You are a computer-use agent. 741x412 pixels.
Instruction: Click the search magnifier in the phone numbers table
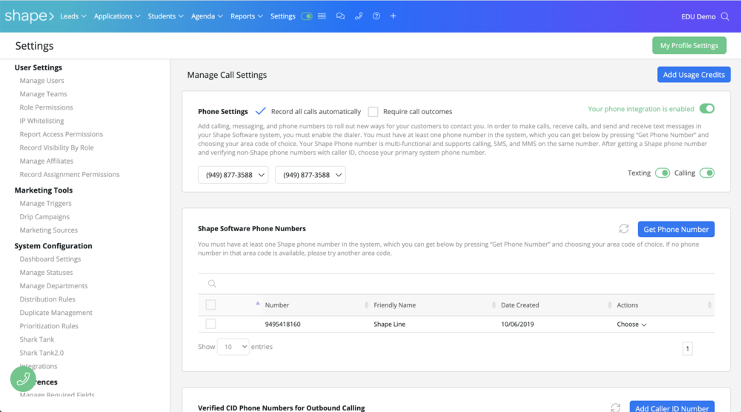[x=212, y=284]
